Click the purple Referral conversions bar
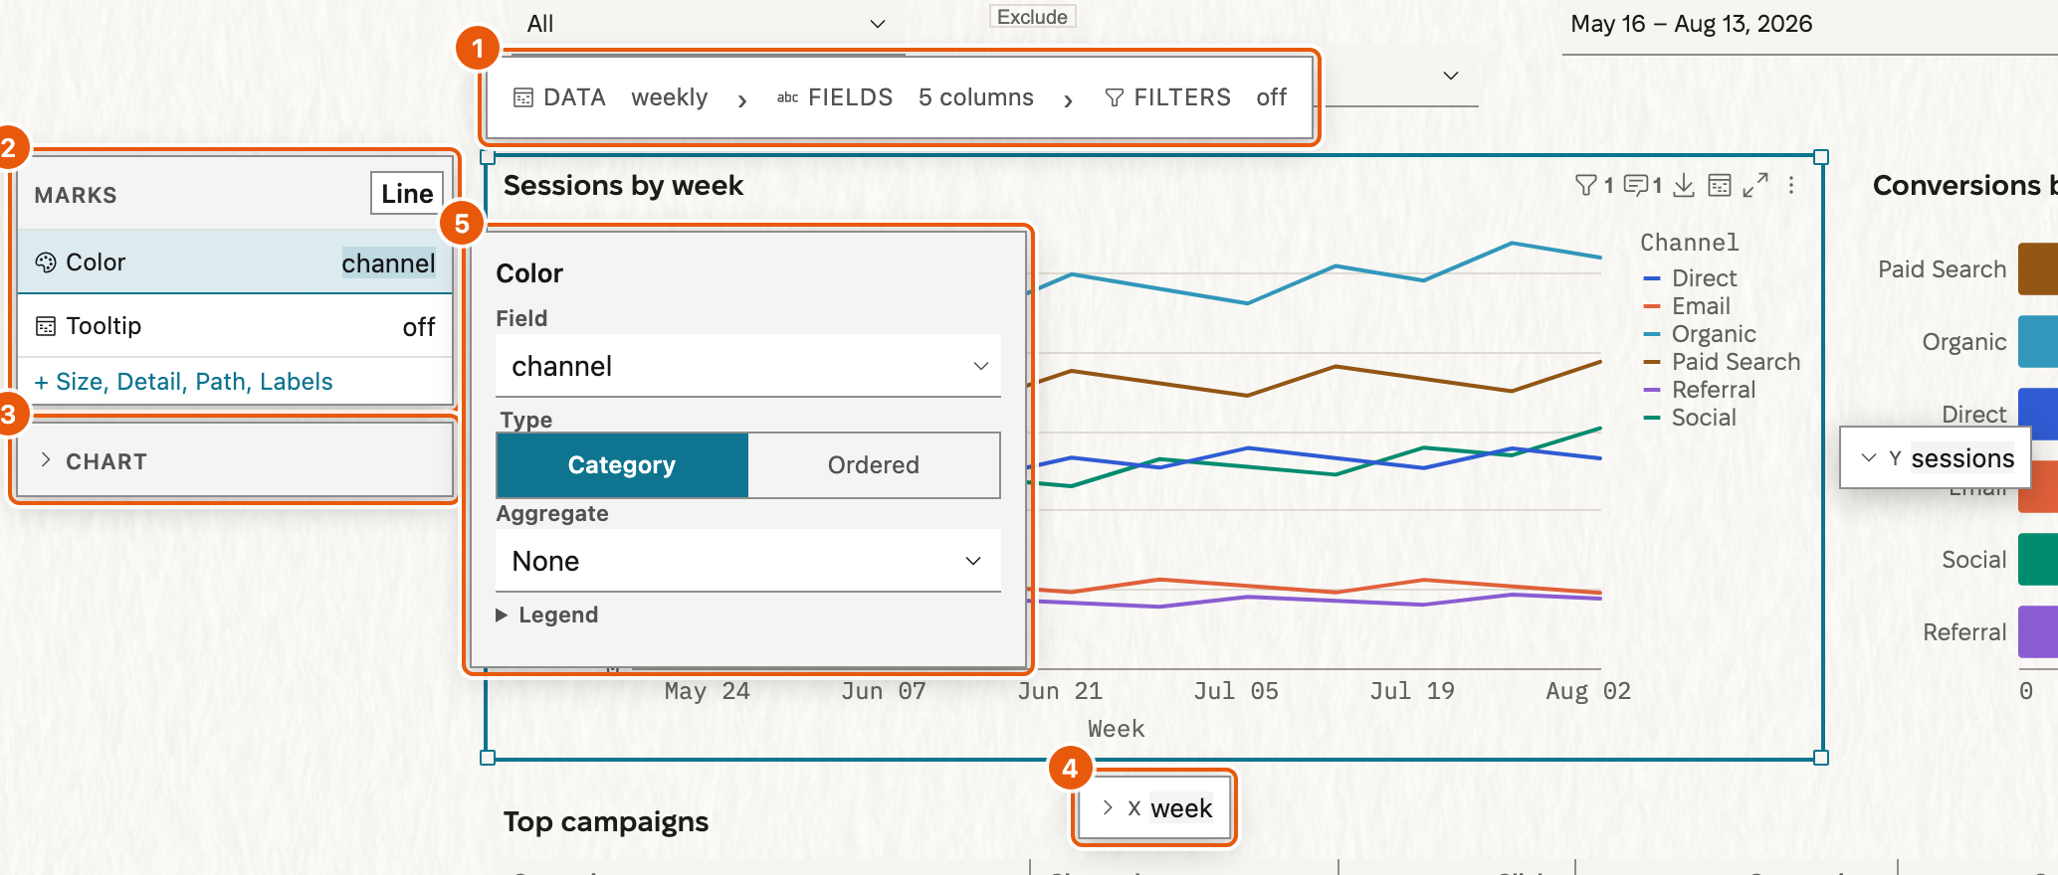Screen dimensions: 2058x875 [x=2038, y=632]
